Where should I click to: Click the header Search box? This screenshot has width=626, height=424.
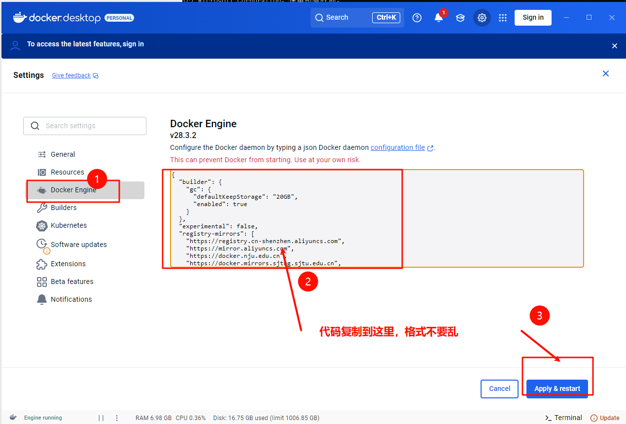[x=357, y=18]
